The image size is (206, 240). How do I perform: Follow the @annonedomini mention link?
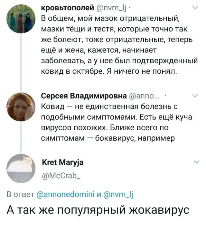coord(65,194)
